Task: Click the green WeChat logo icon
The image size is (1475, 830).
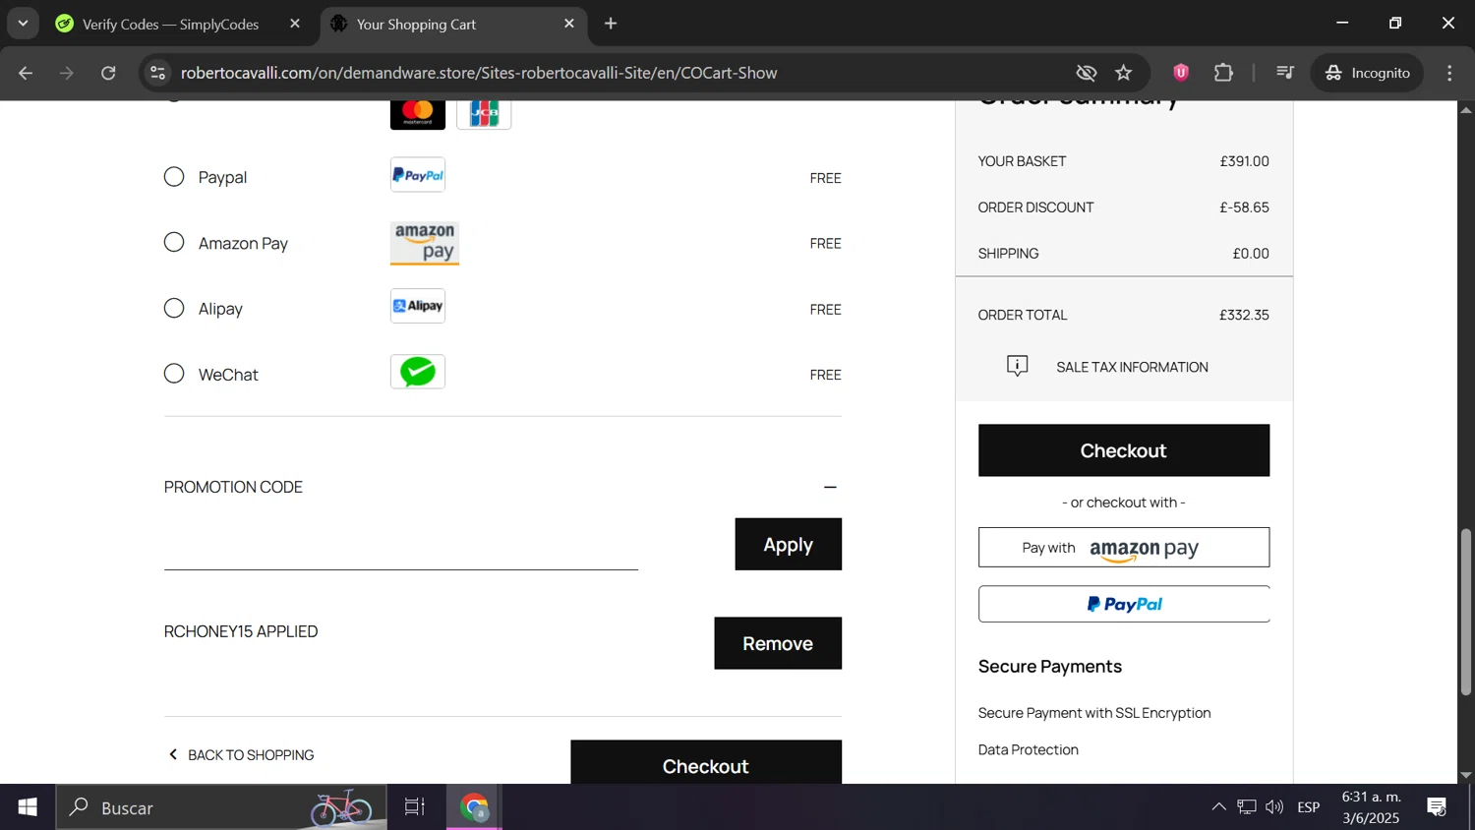Action: pyautogui.click(x=418, y=372)
